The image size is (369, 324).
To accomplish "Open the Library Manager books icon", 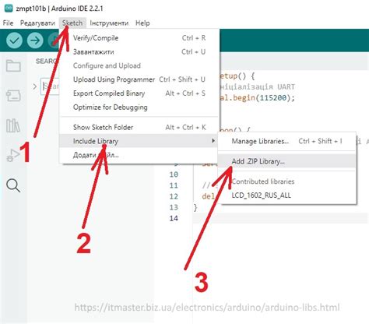I will [13, 125].
